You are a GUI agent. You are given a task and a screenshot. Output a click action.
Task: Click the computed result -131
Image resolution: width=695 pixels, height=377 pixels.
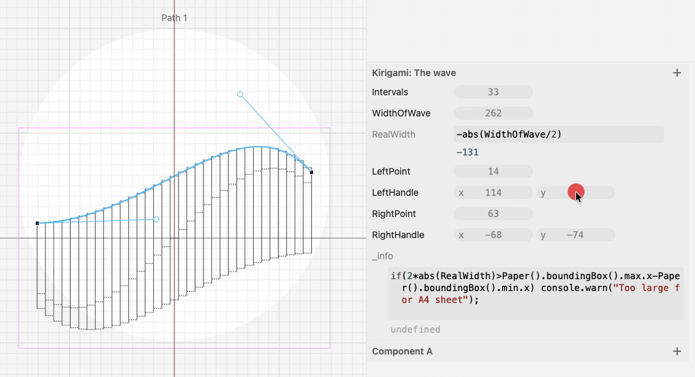pos(467,153)
